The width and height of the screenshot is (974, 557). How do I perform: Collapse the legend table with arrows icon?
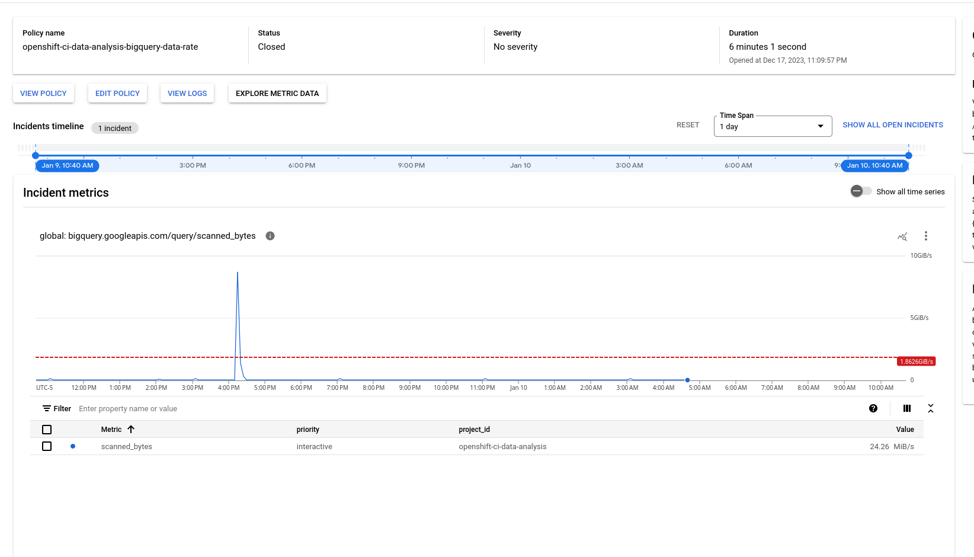(931, 408)
